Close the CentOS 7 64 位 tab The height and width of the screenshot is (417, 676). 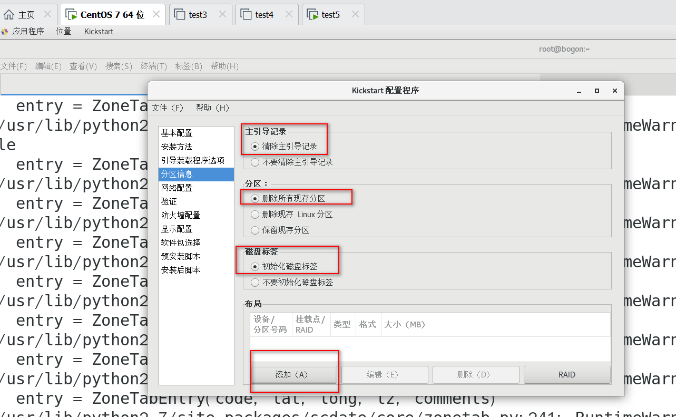[156, 14]
